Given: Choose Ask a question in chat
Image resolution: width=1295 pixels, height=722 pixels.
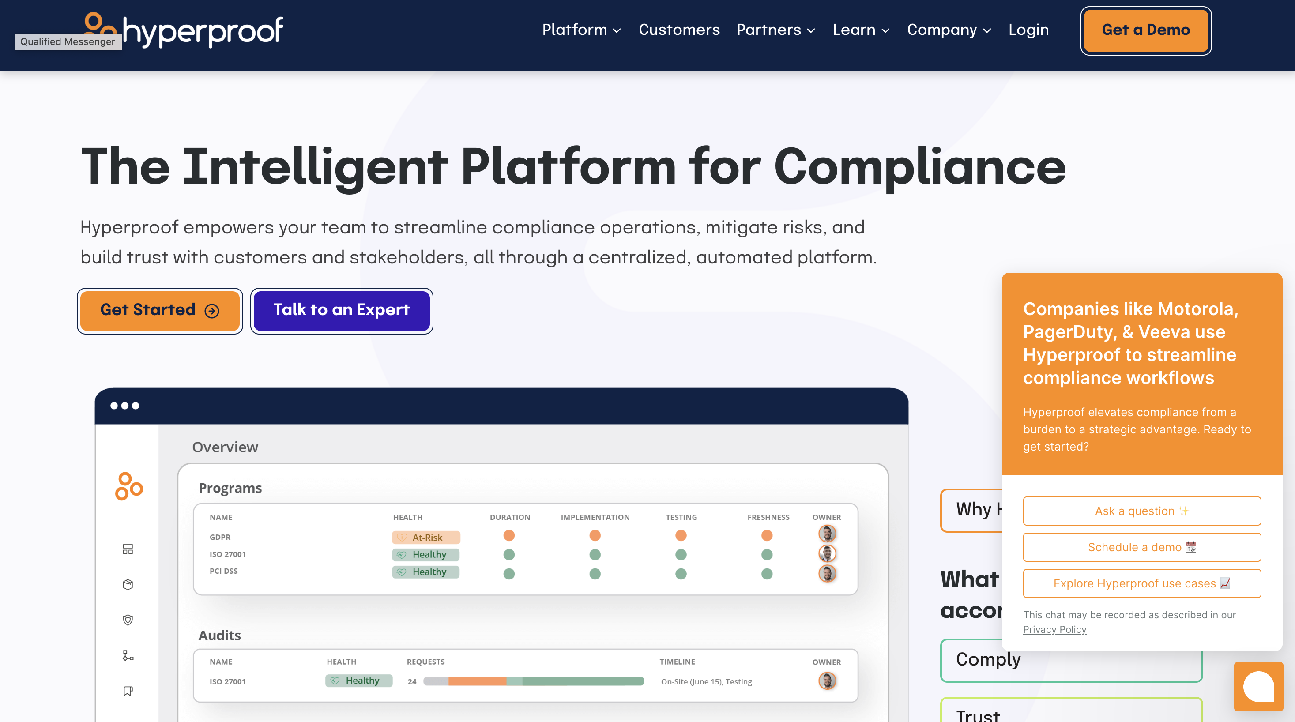Looking at the screenshot, I should 1142,511.
